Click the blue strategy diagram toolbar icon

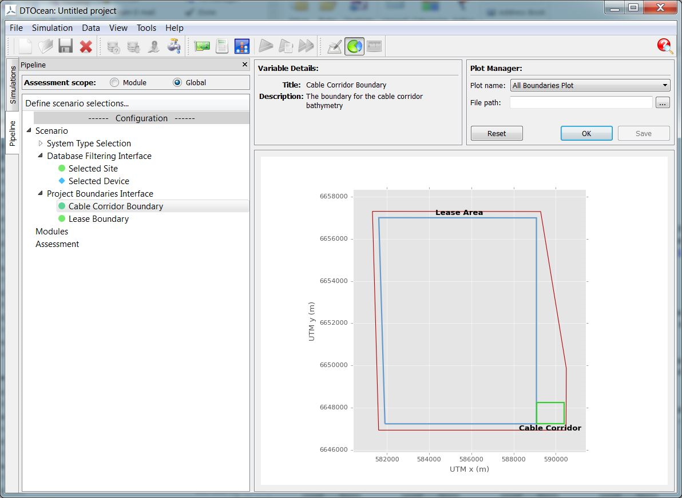pyautogui.click(x=242, y=46)
